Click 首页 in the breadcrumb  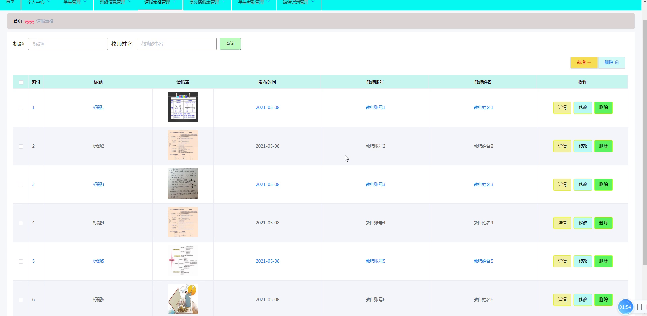point(18,21)
